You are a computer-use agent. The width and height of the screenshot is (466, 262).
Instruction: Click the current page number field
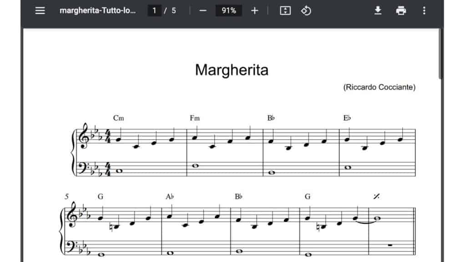(155, 10)
